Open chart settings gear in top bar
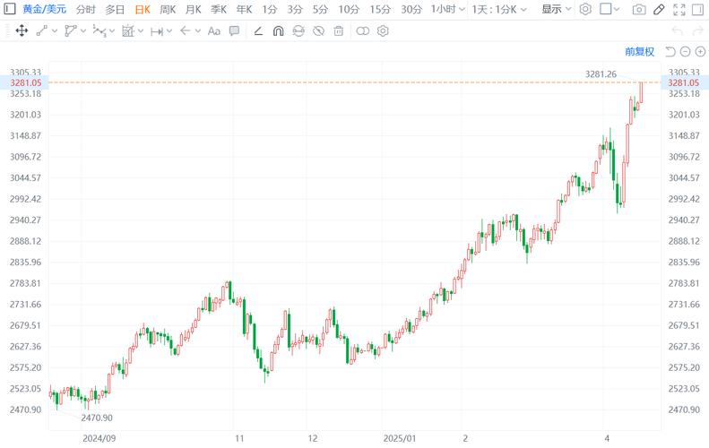The image size is (709, 448). click(x=585, y=9)
